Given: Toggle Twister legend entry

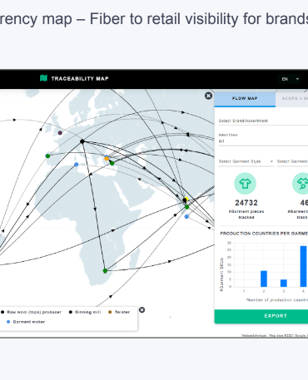Looking at the screenshot, I should (x=119, y=312).
